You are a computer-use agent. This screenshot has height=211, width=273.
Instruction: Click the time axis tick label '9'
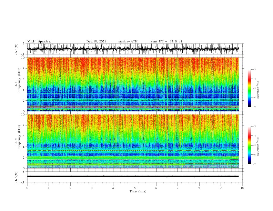[221, 188]
